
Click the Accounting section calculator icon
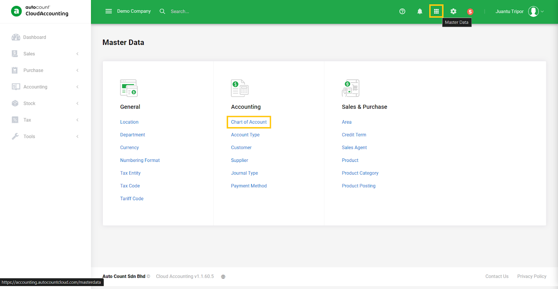tap(240, 88)
